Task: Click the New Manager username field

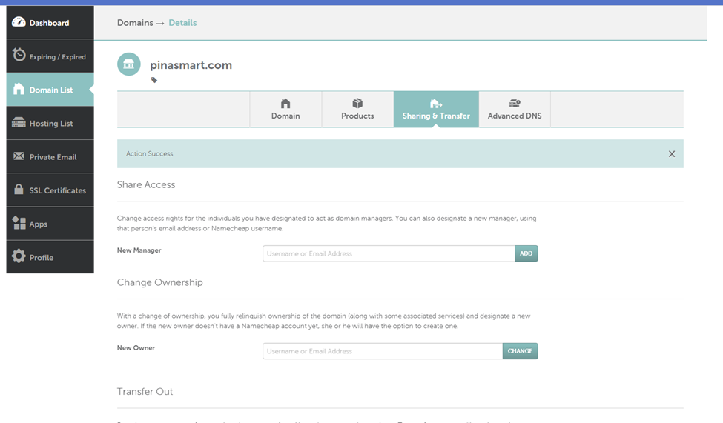Action: point(389,253)
